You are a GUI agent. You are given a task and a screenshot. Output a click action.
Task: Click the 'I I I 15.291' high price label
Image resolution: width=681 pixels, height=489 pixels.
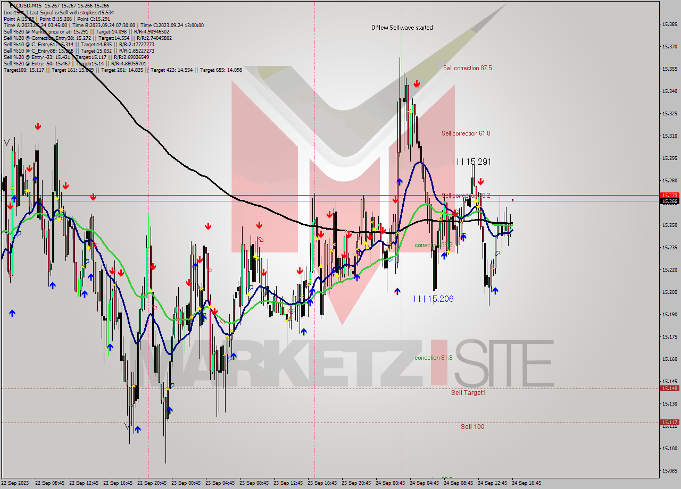[471, 162]
